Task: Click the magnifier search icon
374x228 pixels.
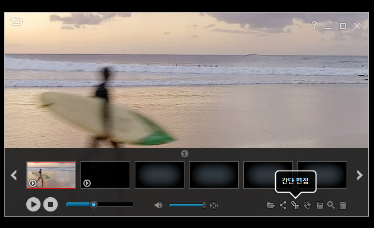Action: tap(331, 205)
